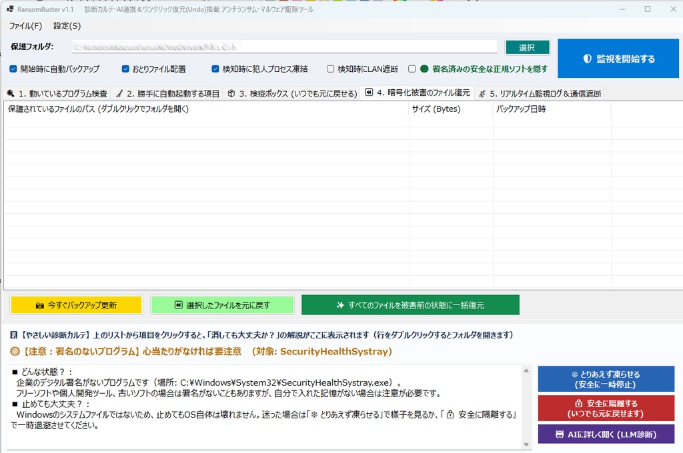Click box icon on 検疫ボックス tab
The height and width of the screenshot is (453, 683).
point(231,93)
